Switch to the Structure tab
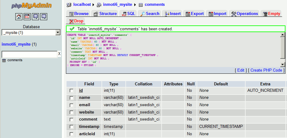The image size is (287, 138). (x=105, y=14)
